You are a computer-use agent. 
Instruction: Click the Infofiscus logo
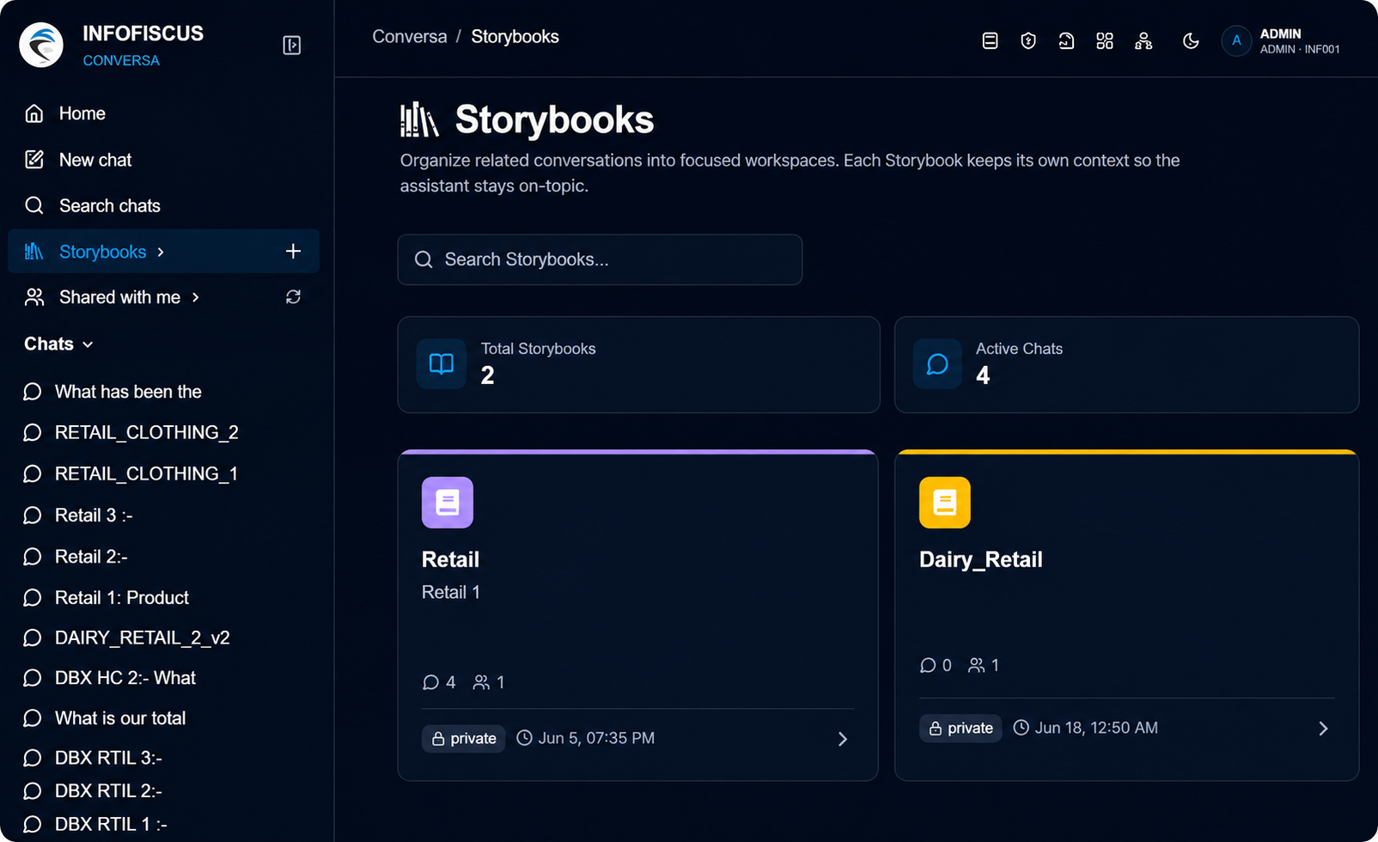(x=41, y=45)
